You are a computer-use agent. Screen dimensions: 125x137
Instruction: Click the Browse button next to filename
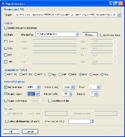coord(90,35)
